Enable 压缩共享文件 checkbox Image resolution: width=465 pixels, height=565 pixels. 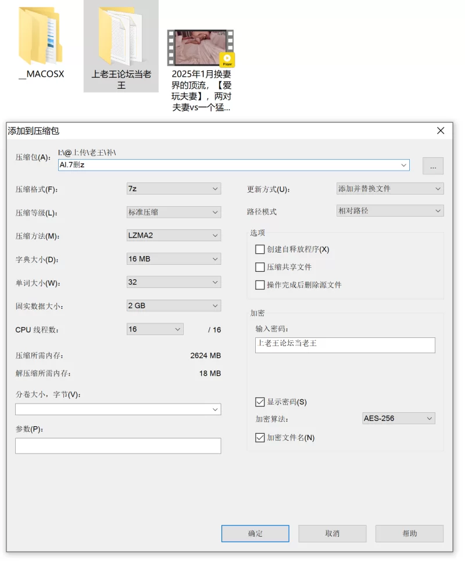point(260,267)
